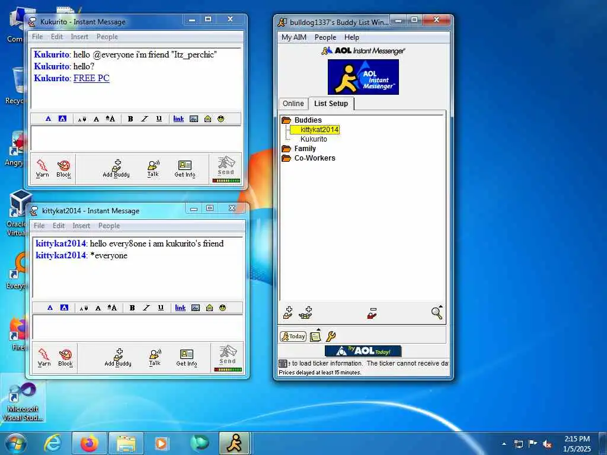Screen dimensions: 607x455
Task: Click Try AOL Today banner
Action: (363, 351)
